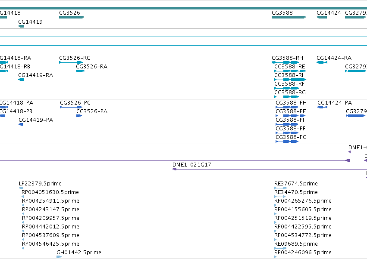Click the CG14424-PA protein glyph
This screenshot has width=367, height=259.
322,107
